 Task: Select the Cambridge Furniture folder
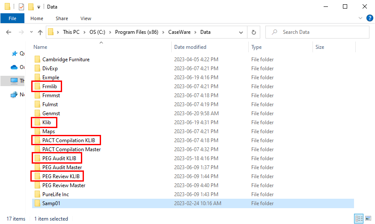point(66,60)
